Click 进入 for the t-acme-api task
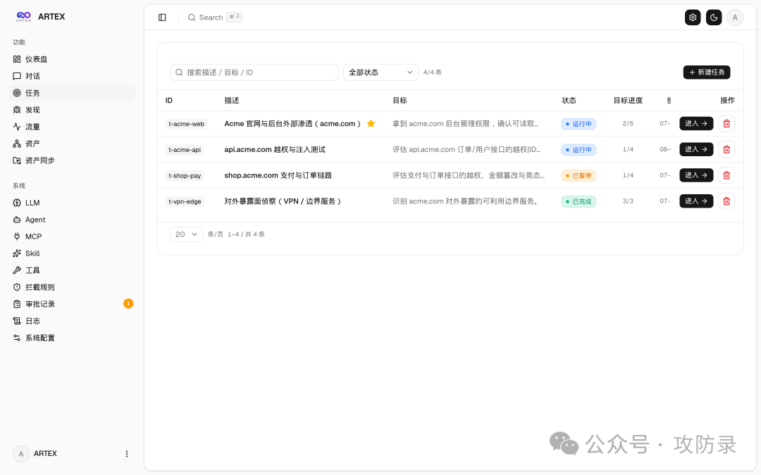 click(696, 149)
